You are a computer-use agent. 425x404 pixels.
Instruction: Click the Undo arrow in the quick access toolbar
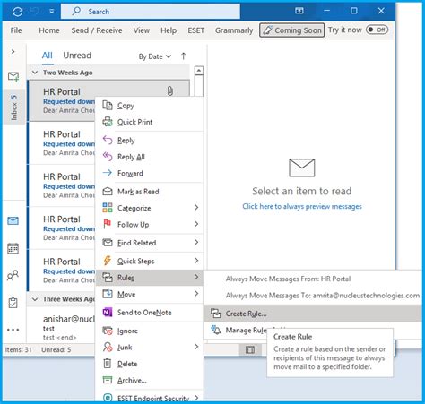point(35,12)
